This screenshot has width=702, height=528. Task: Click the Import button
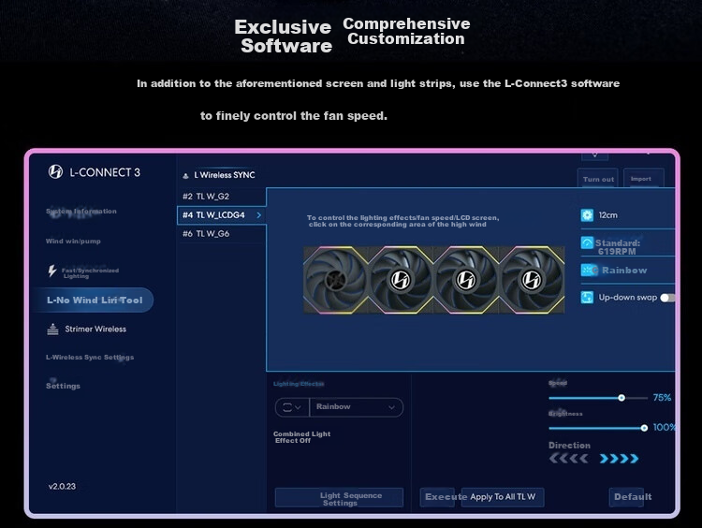pos(643,178)
